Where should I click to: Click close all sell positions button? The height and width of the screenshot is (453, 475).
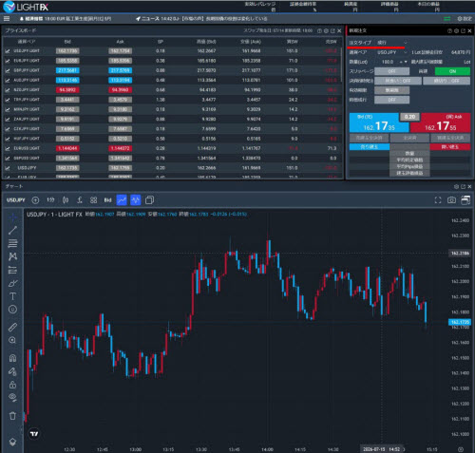[x=370, y=138]
